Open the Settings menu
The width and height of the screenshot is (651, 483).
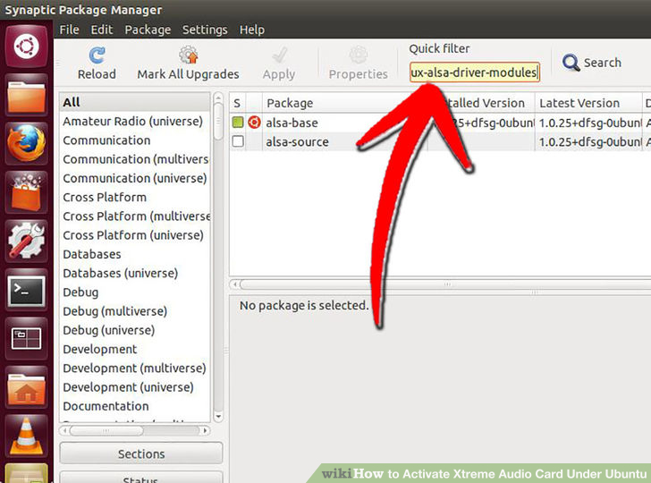pyautogui.click(x=205, y=30)
